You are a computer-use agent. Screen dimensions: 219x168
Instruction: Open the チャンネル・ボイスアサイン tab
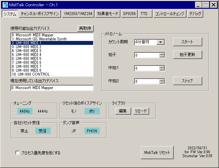tap(40, 14)
